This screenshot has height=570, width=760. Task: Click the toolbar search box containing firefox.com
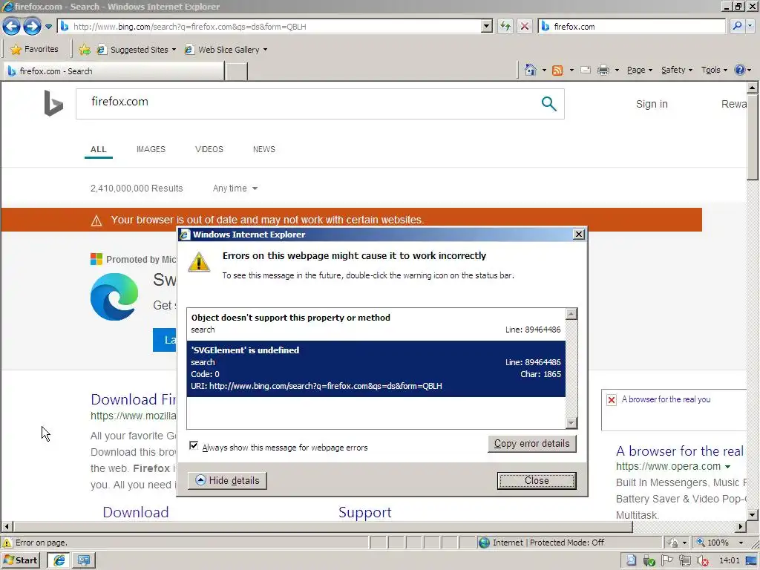click(x=632, y=27)
